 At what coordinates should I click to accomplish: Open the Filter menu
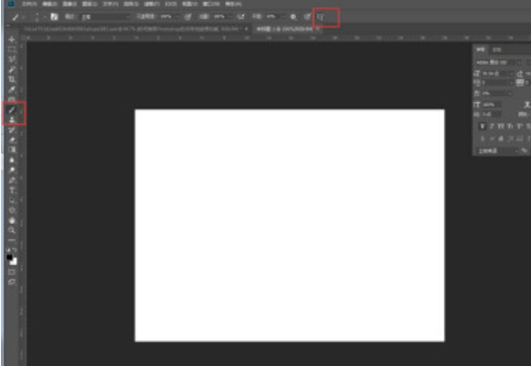151,4
